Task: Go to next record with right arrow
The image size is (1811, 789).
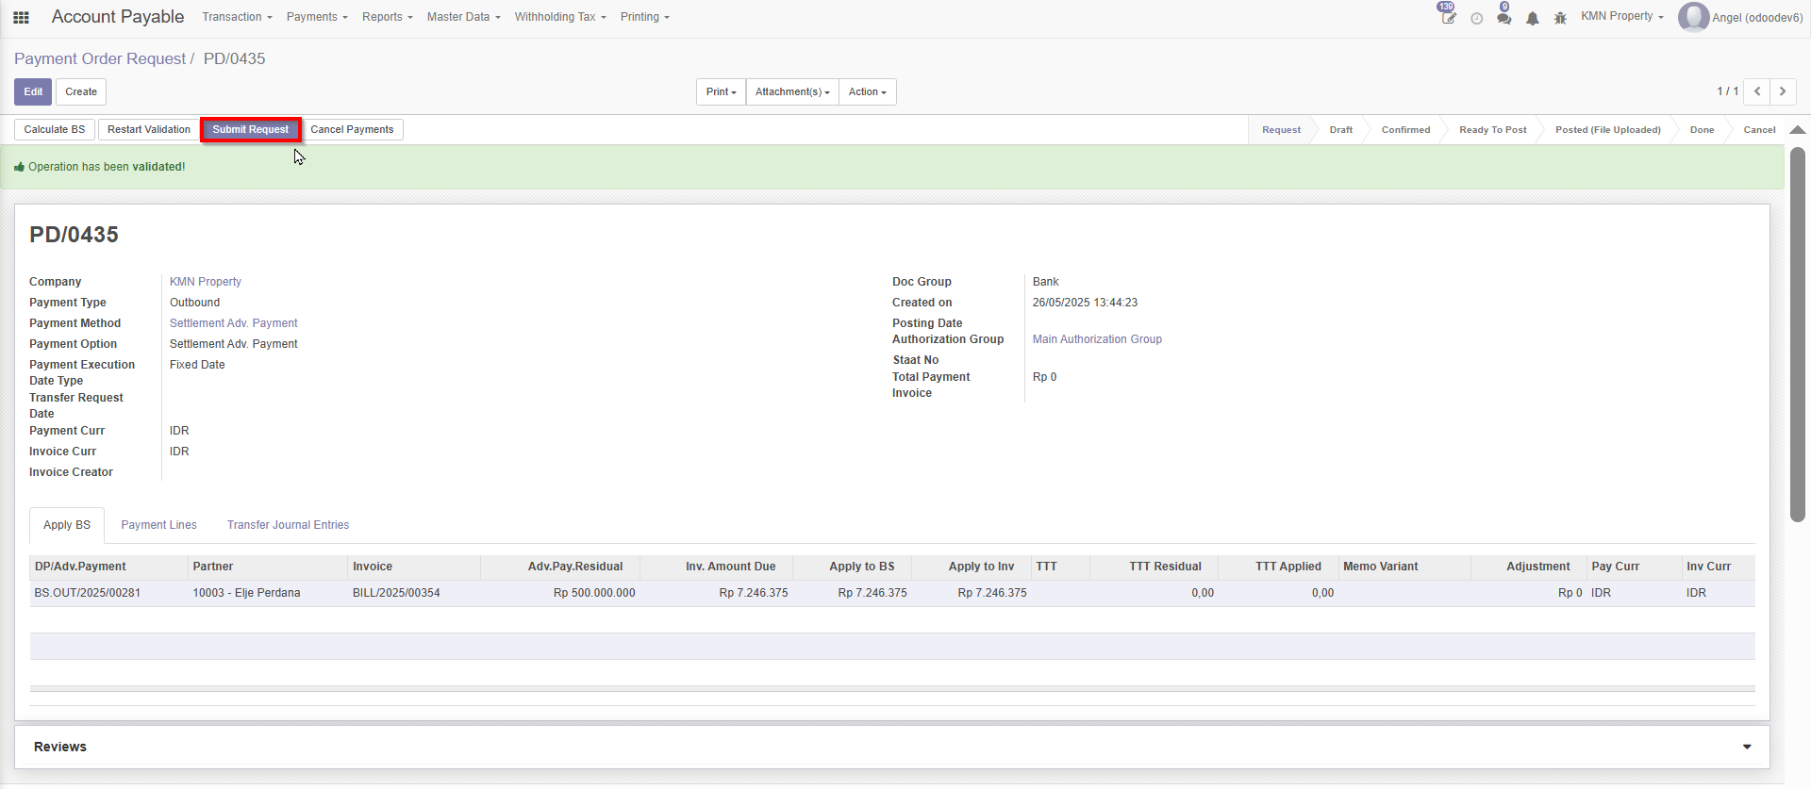Action: click(1783, 91)
